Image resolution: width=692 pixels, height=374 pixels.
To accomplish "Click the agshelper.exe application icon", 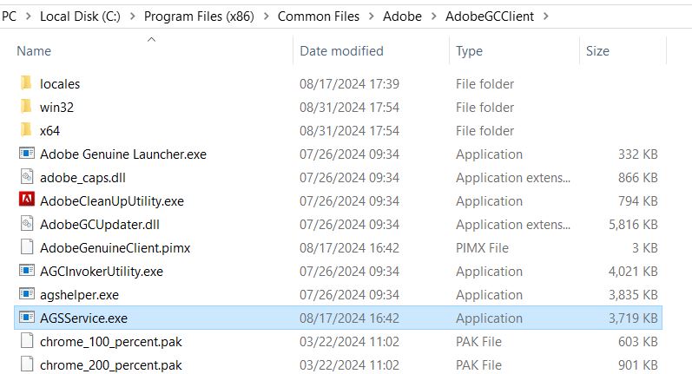I will pos(25,294).
